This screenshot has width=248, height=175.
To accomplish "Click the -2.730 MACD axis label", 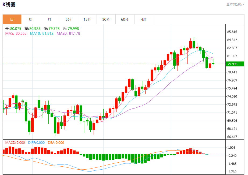I will tap(231, 172).
